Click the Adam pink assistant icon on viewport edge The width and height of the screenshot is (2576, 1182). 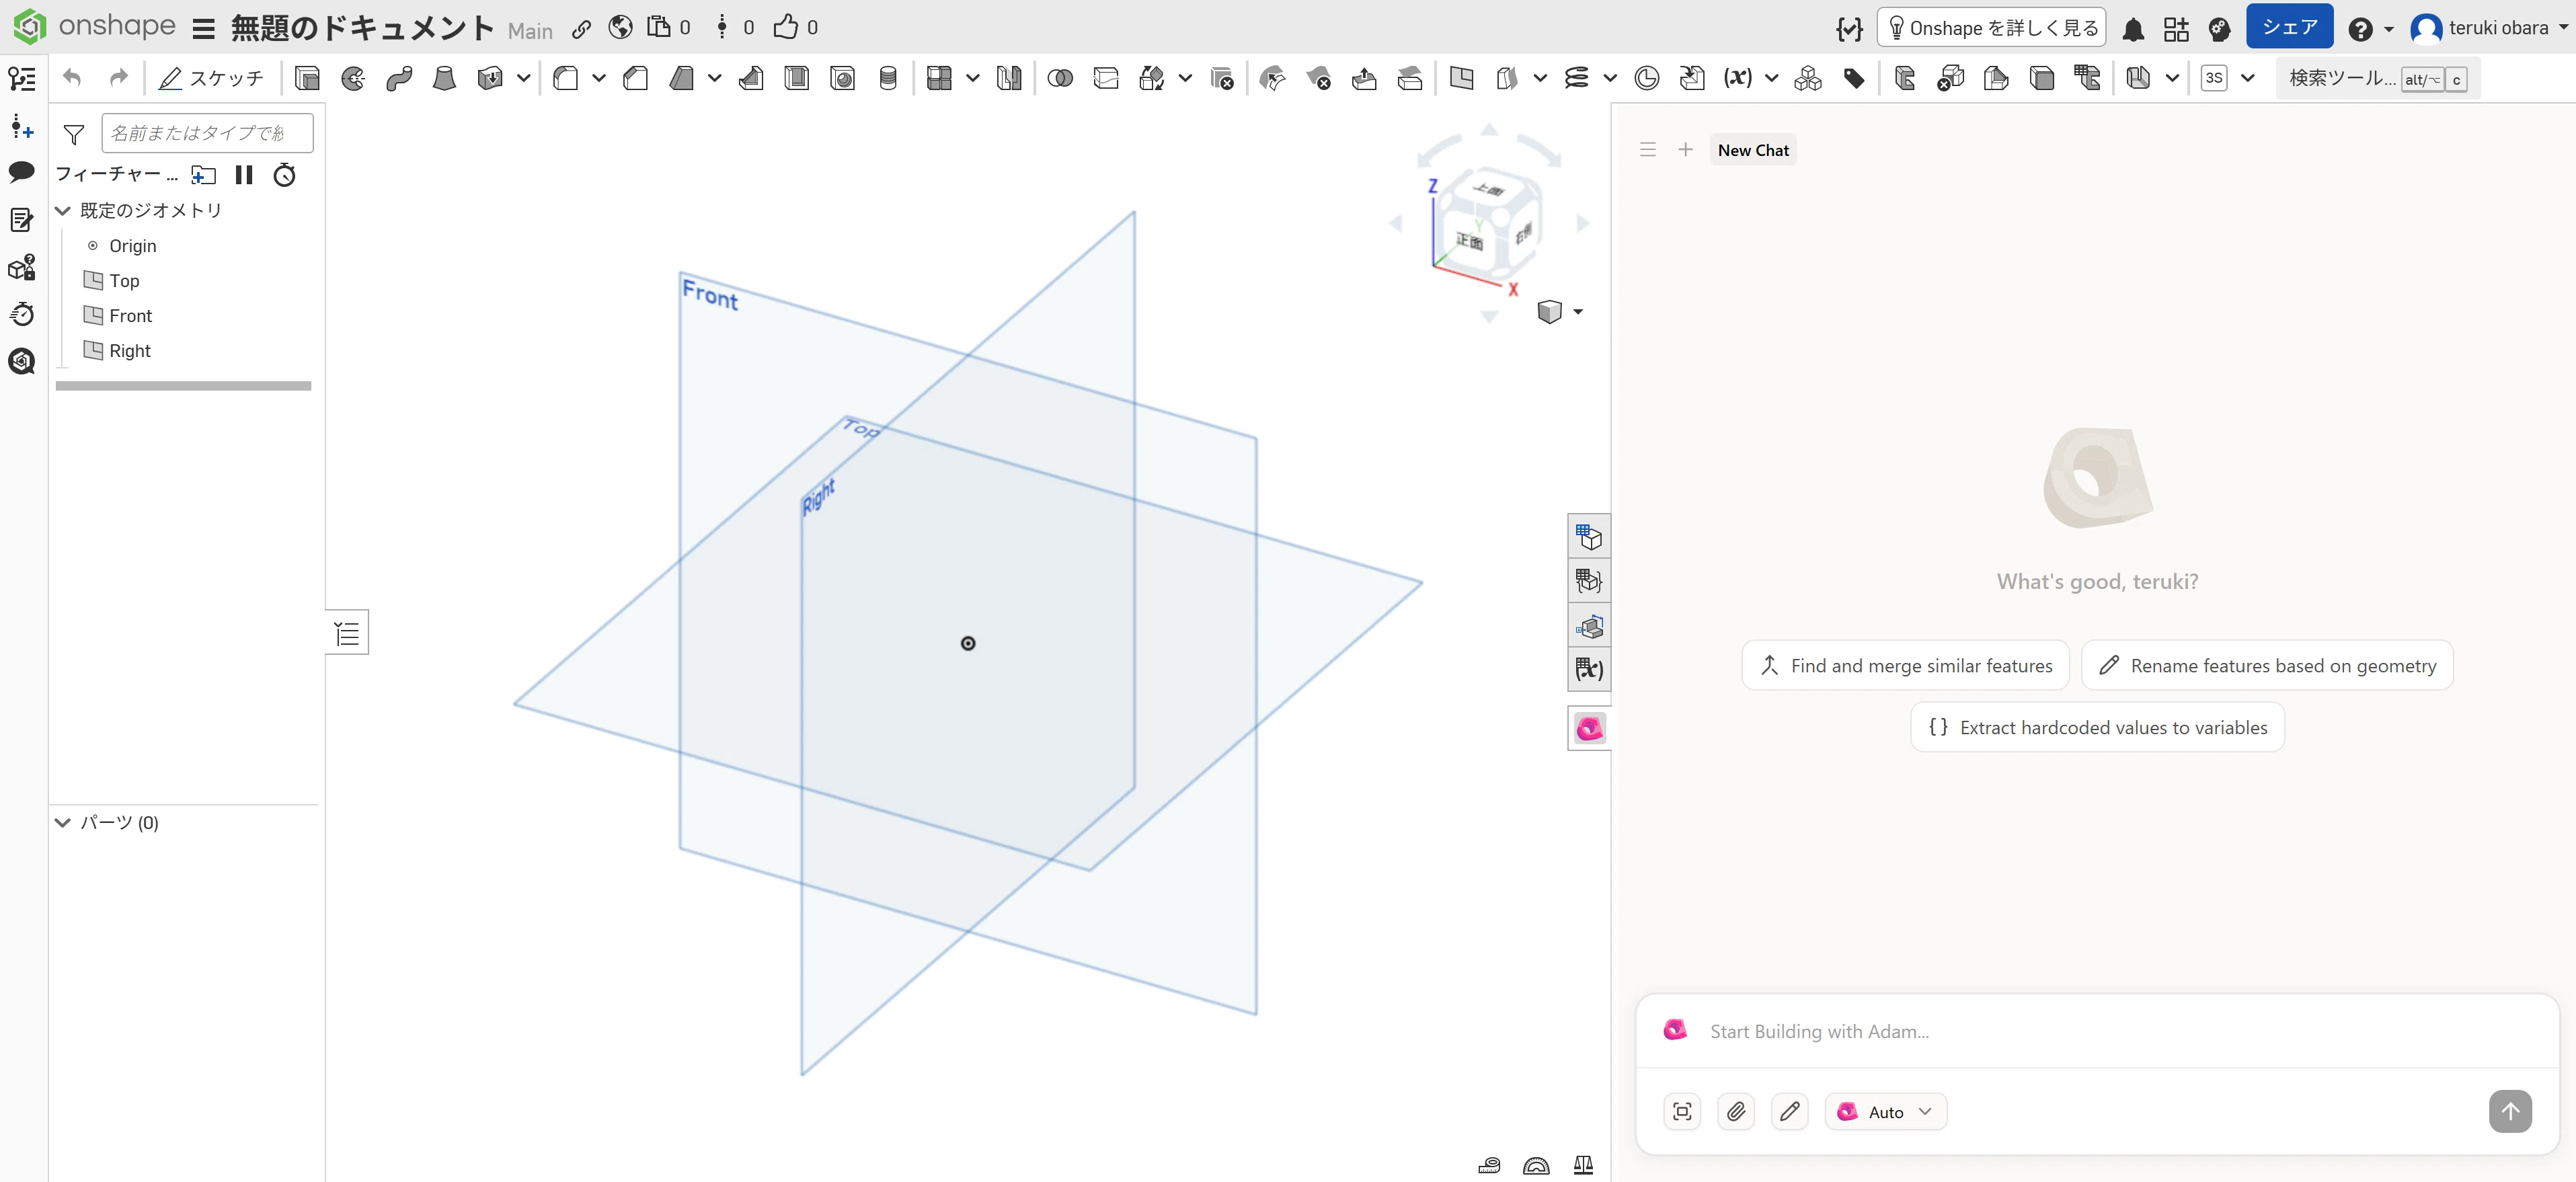(x=1589, y=728)
